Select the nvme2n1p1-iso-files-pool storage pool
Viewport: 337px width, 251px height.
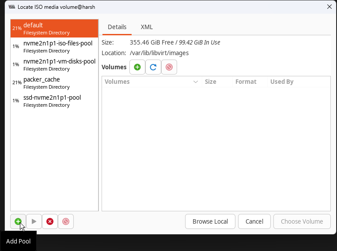point(54,47)
